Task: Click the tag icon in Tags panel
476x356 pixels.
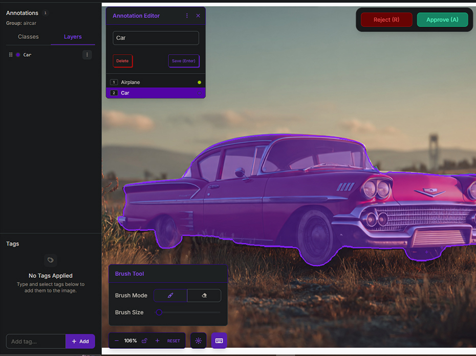Action: point(50,260)
